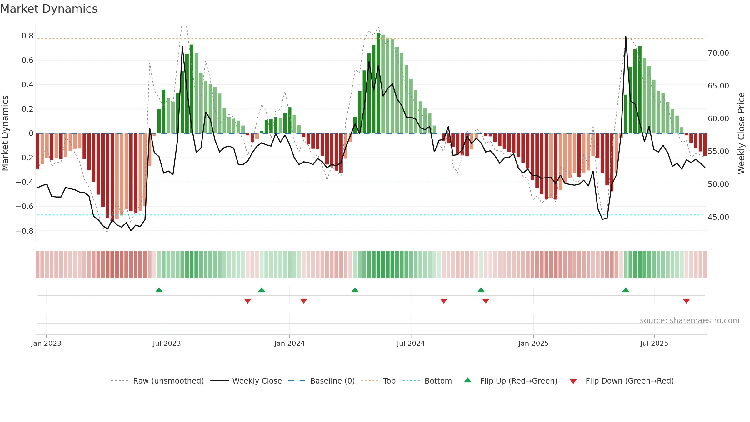Click the 0.8 tick on the left axis
Viewport: 750px width, 422px height.
click(27, 36)
